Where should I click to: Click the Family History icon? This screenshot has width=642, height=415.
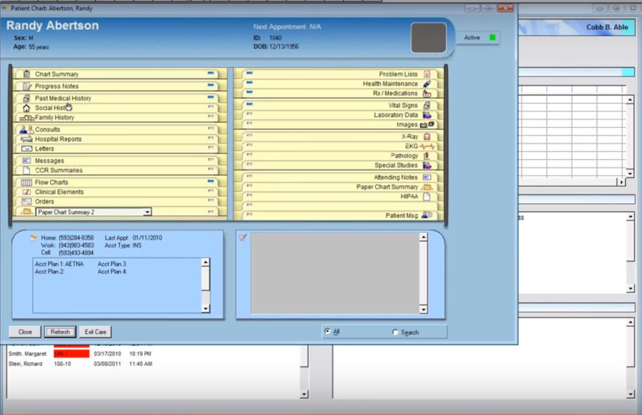27,118
